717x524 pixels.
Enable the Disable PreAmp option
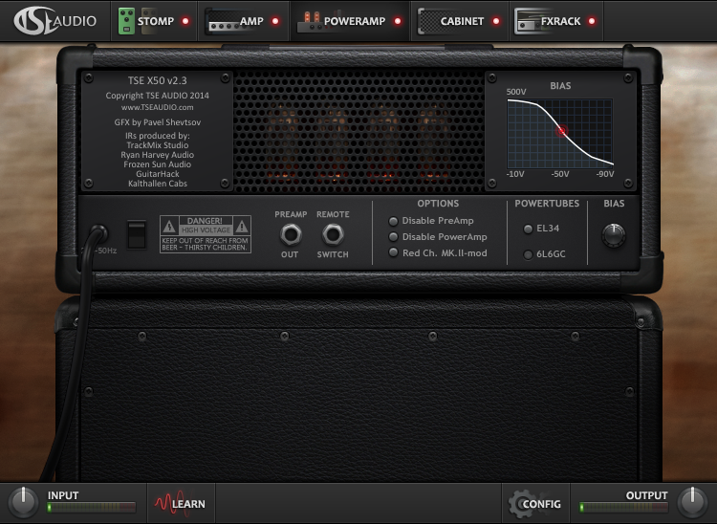tap(393, 221)
